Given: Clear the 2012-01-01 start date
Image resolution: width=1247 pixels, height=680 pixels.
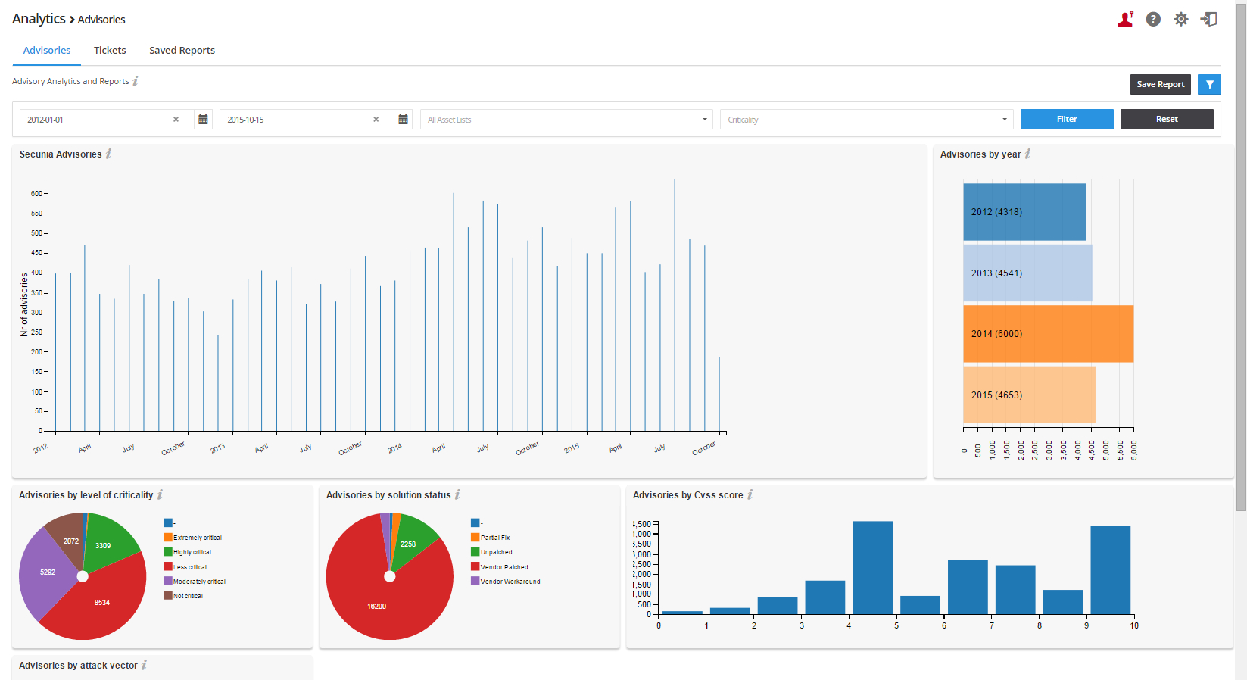Looking at the screenshot, I should [x=176, y=120].
